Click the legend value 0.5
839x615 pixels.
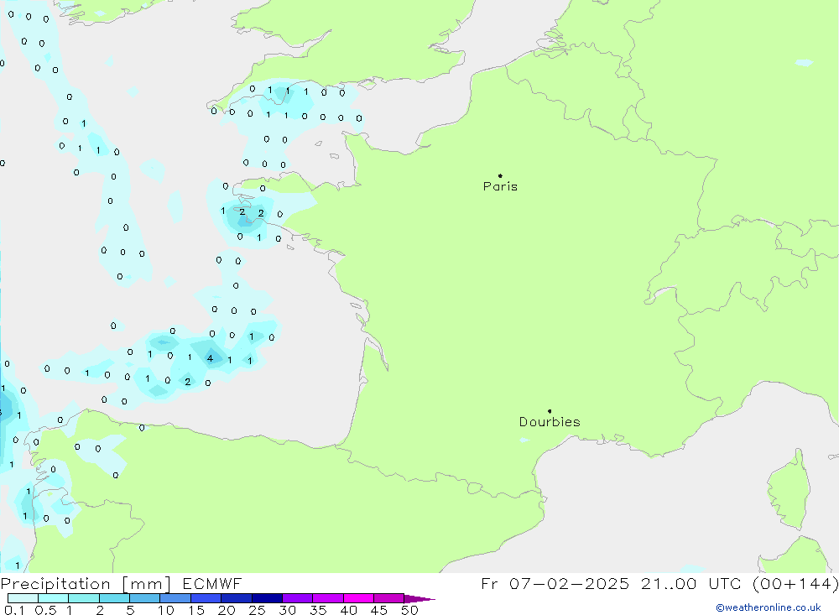pos(45,610)
